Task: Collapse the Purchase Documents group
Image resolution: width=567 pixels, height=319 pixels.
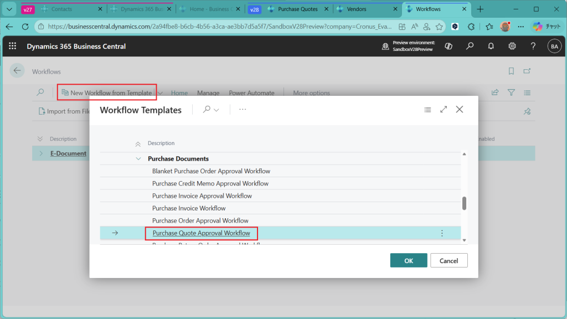Action: (x=138, y=159)
